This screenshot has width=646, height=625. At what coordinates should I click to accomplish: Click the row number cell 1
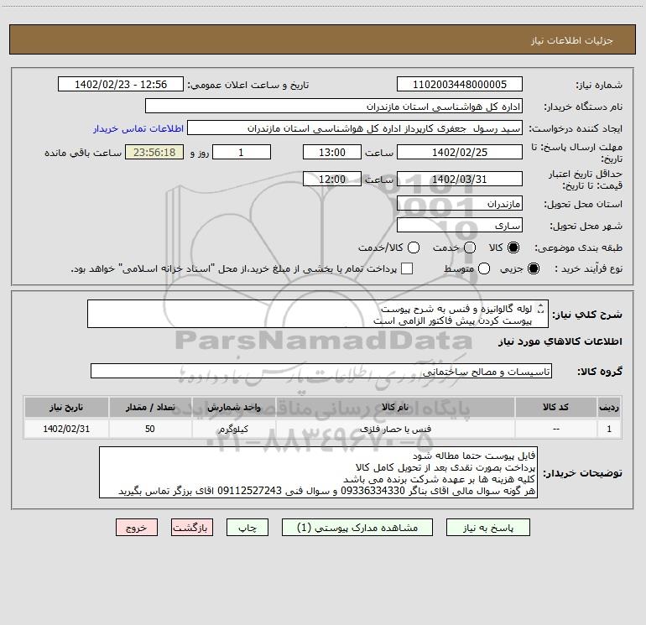609,429
